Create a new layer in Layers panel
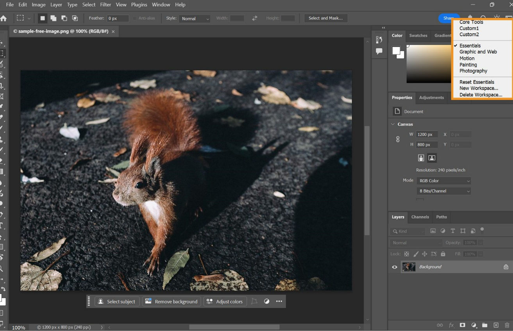The width and height of the screenshot is (513, 331). (x=496, y=325)
